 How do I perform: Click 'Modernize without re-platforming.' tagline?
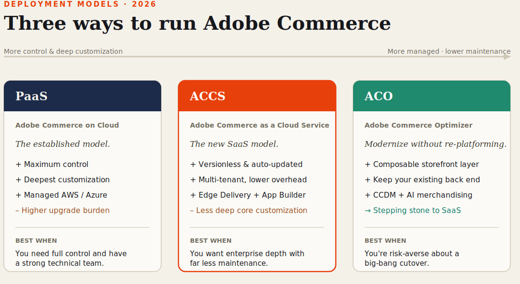click(x=436, y=144)
